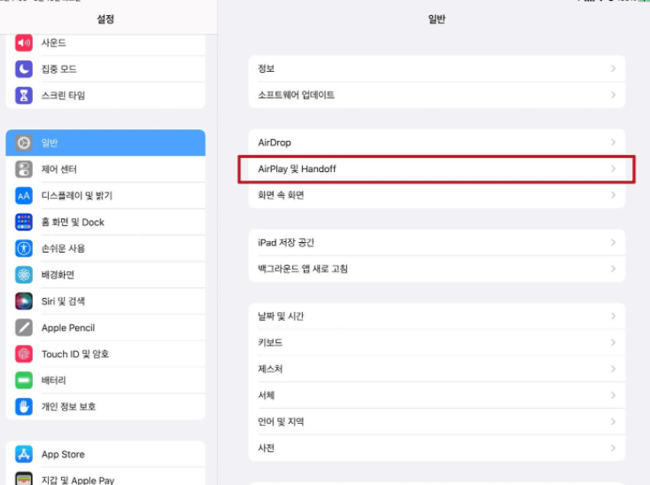The width and height of the screenshot is (650, 485).
Task: Tap the Focus mode (집중 모드) moon icon
Action: point(24,69)
